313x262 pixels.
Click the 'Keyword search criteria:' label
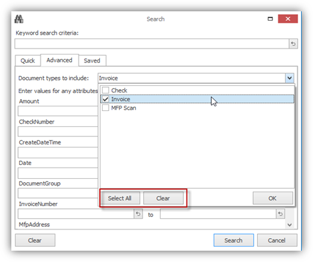tap(47, 33)
